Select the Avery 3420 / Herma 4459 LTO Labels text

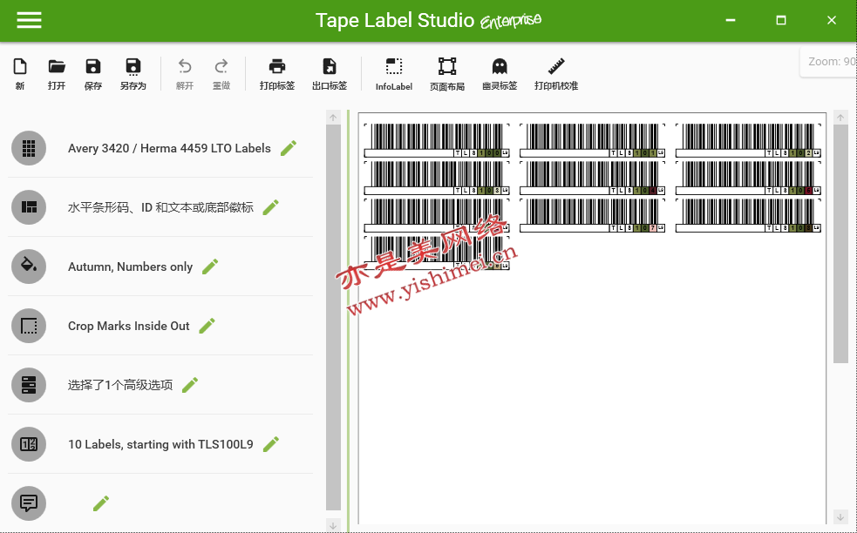169,149
